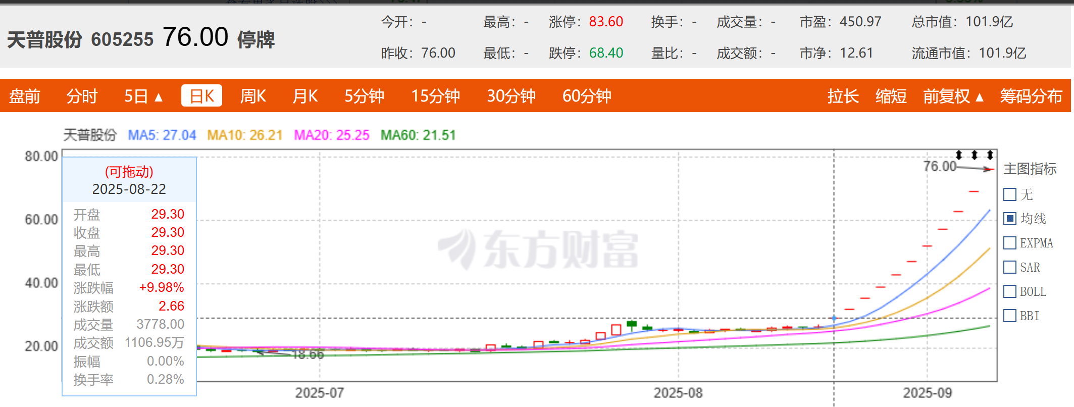This screenshot has height=407, width=1074.
Task: Expand the 前复权 adjustment dropdown
Action: coord(954,95)
